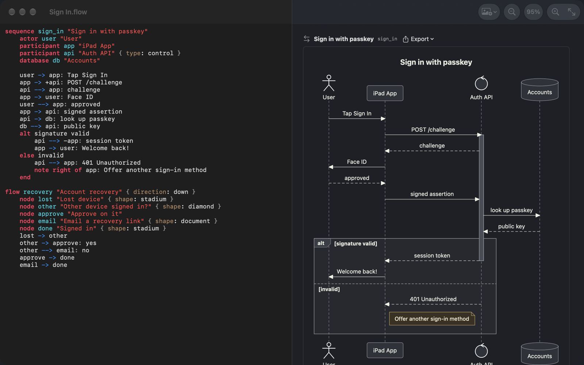
Task: Click the sign_in identifier label
Action: point(387,39)
